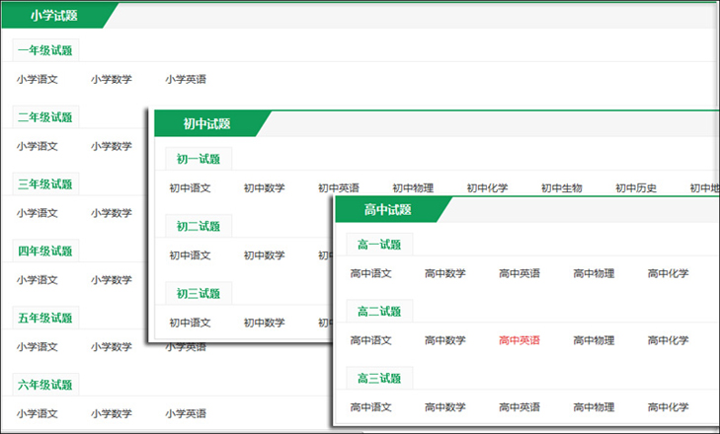Screen dimensions: 720x434
Task: Select the 高三试题 heading
Action: [379, 379]
